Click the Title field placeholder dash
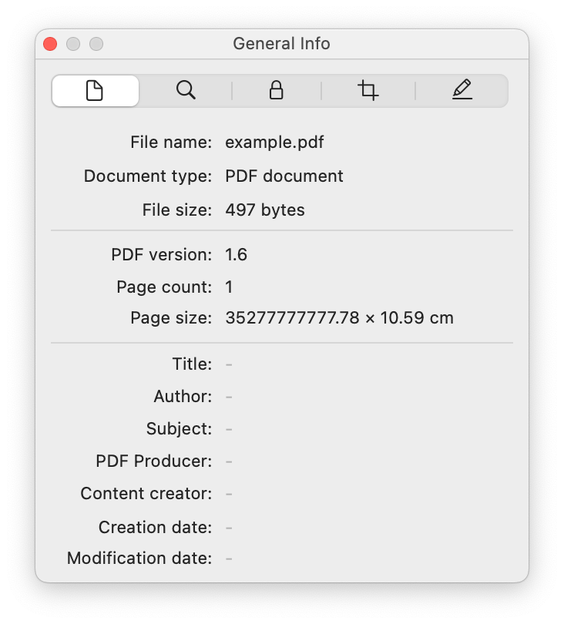 [229, 364]
